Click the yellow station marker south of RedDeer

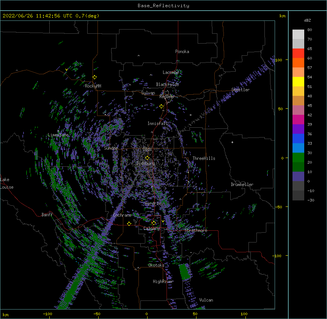pos(162,106)
